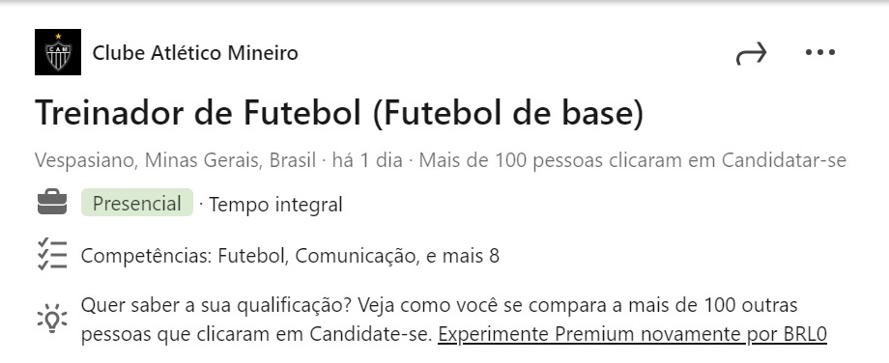Share the job using the arrow icon
Screen dimensions: 889x363
[x=752, y=53]
